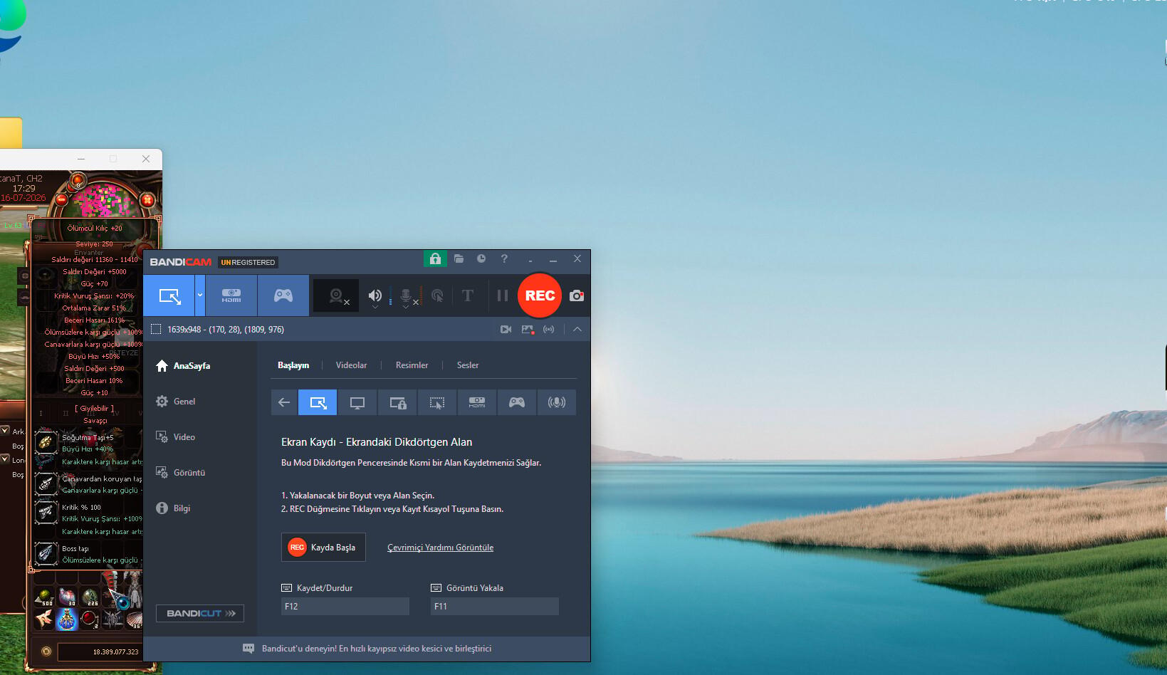1167x675 pixels.
Task: Click the Kayda Başla button
Action: tap(323, 548)
